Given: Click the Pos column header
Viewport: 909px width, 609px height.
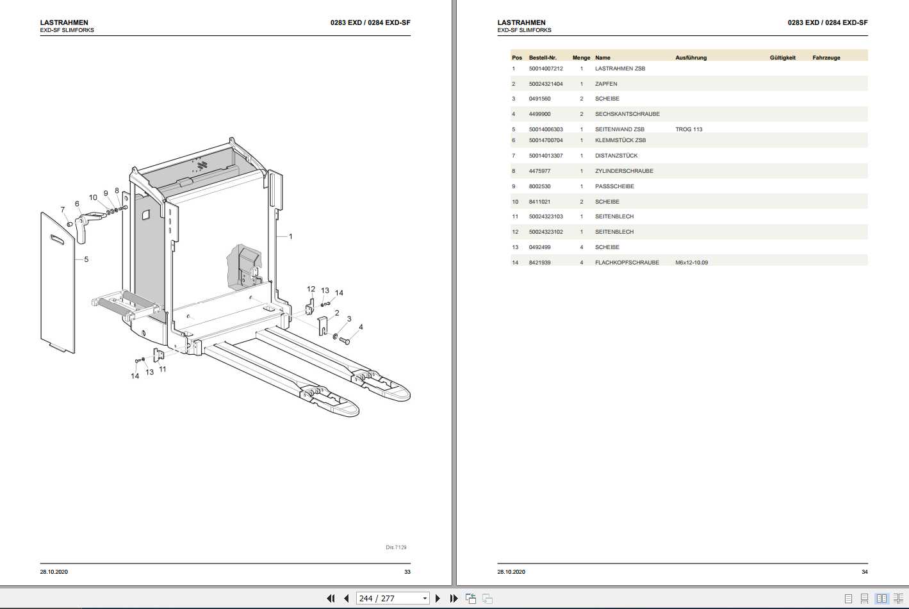Looking at the screenshot, I should point(517,58).
